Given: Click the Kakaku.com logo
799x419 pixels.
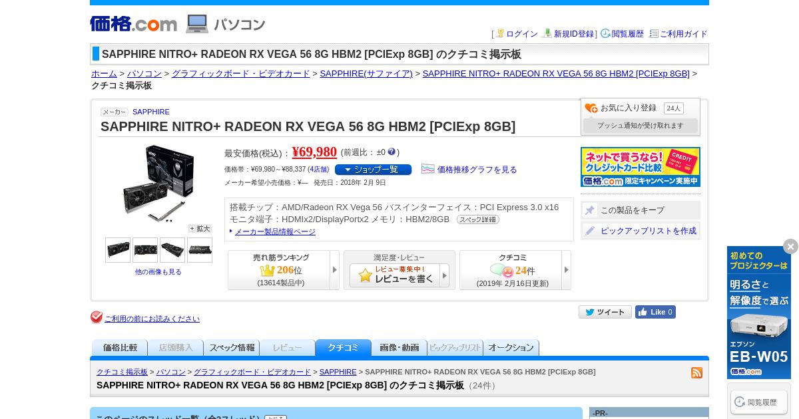Looking at the screenshot, I should pyautogui.click(x=134, y=24).
